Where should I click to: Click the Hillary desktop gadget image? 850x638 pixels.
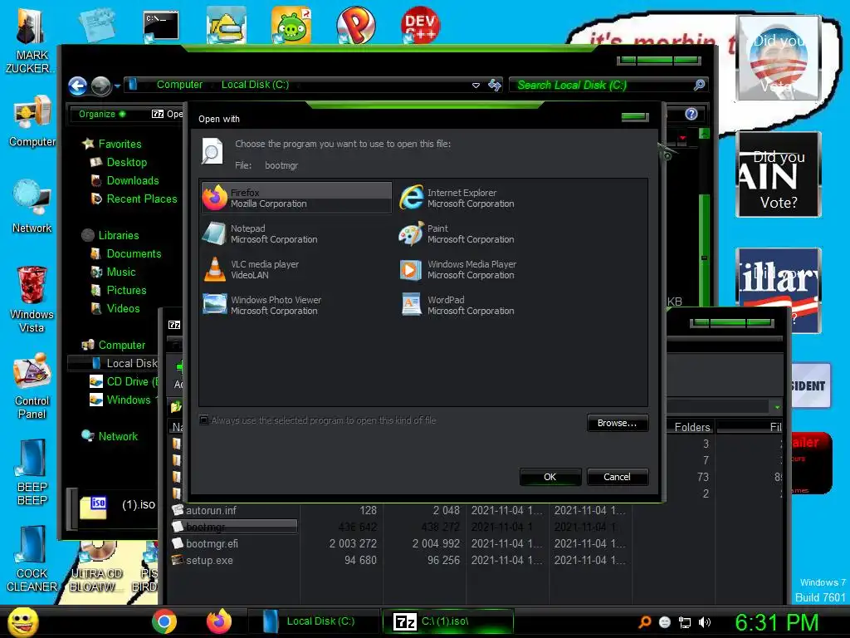click(779, 291)
